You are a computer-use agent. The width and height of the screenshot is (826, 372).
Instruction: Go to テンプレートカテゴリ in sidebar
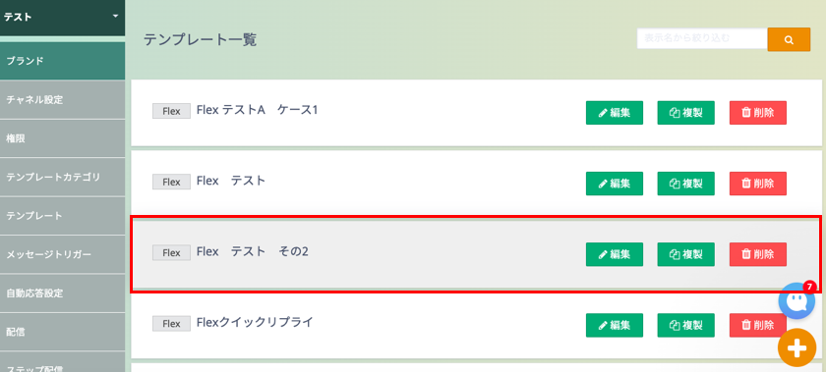click(62, 177)
